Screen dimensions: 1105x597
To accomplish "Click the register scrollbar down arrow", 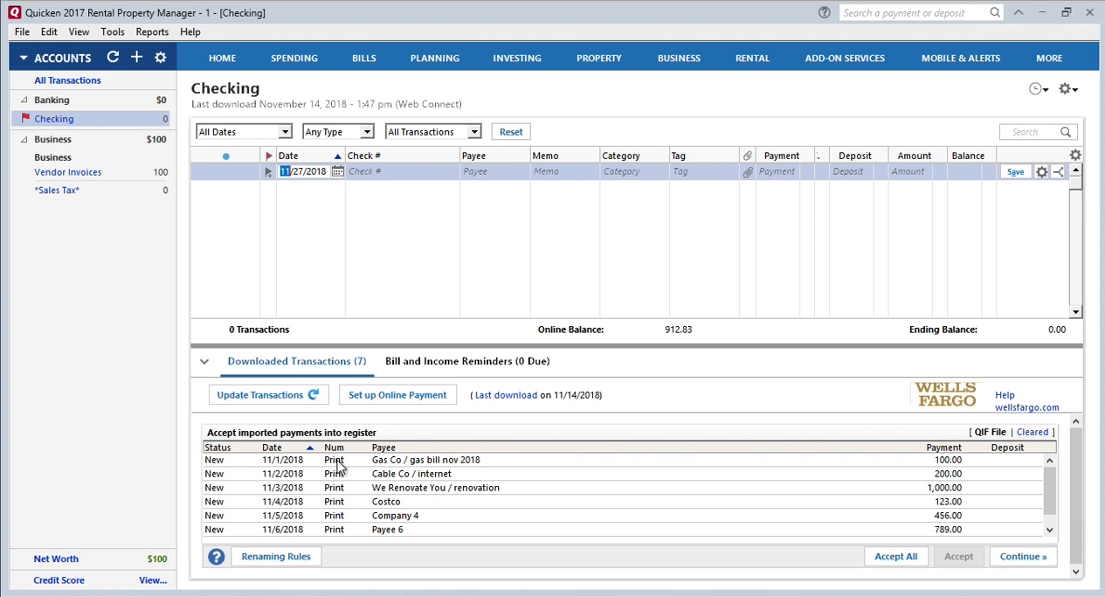I will click(x=1075, y=312).
